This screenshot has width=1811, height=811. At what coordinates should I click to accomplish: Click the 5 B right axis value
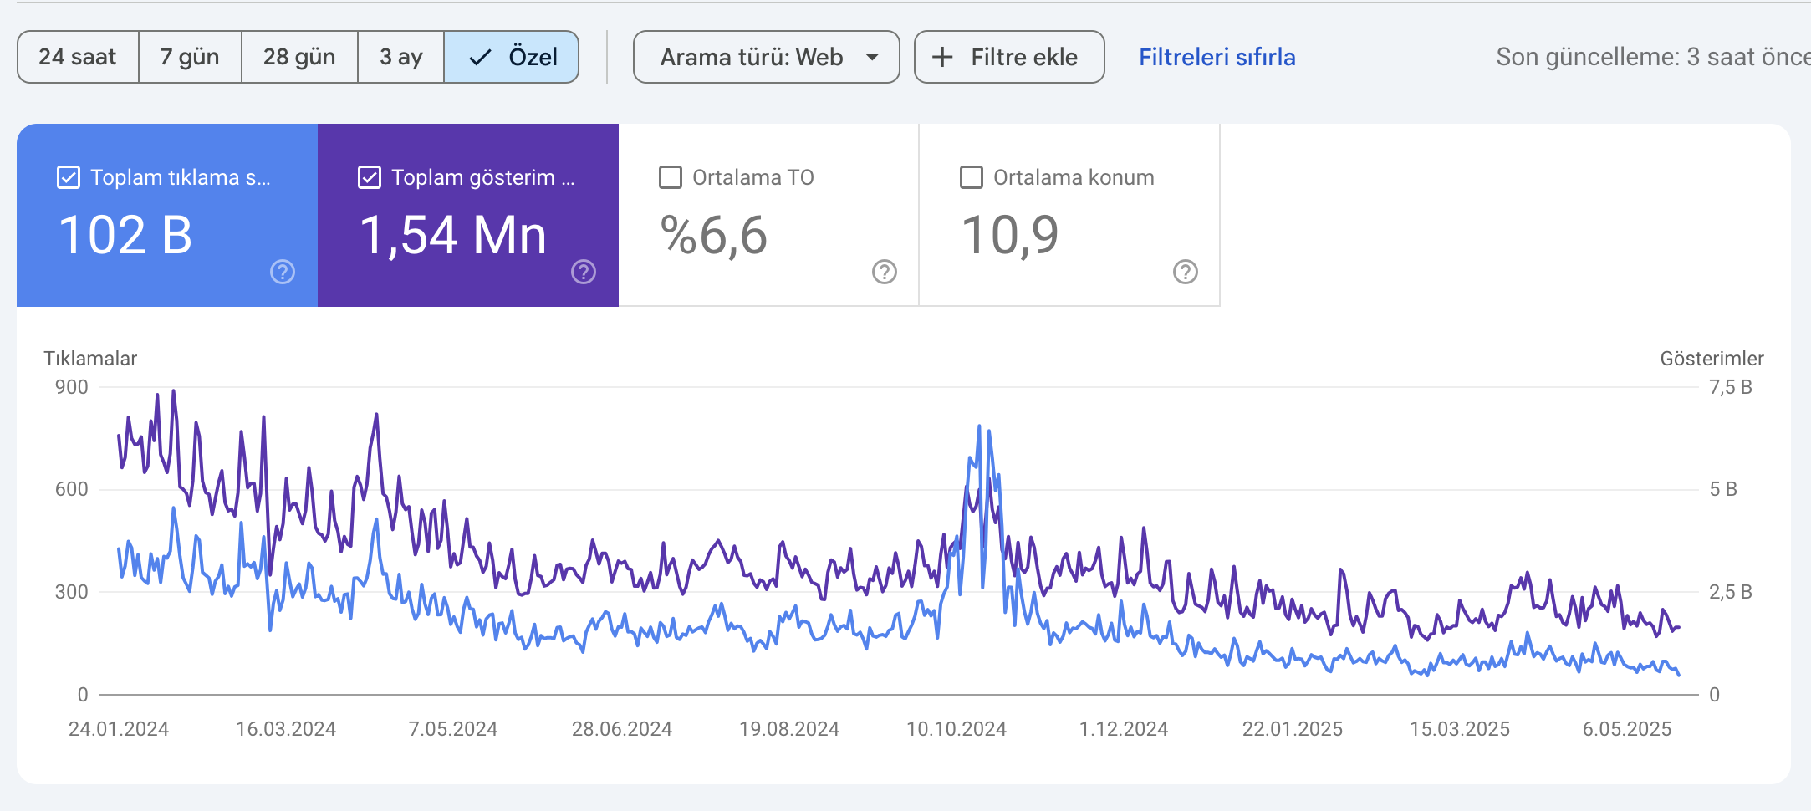tap(1723, 489)
